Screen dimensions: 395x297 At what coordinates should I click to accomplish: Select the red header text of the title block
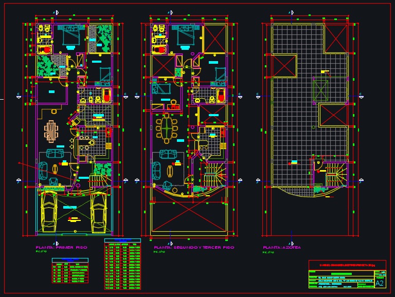pyautogui.click(x=347, y=265)
